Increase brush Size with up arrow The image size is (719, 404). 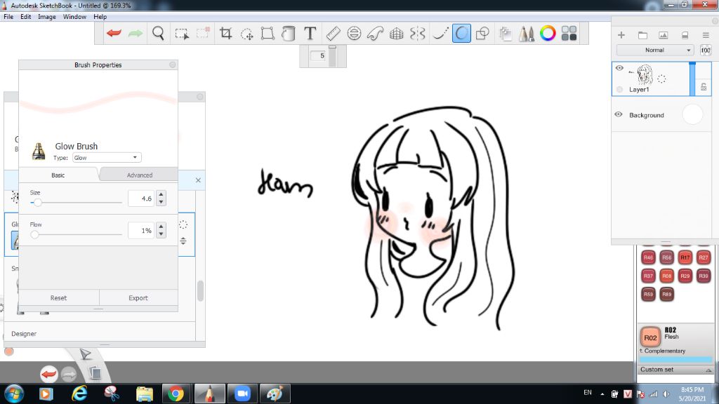point(161,195)
